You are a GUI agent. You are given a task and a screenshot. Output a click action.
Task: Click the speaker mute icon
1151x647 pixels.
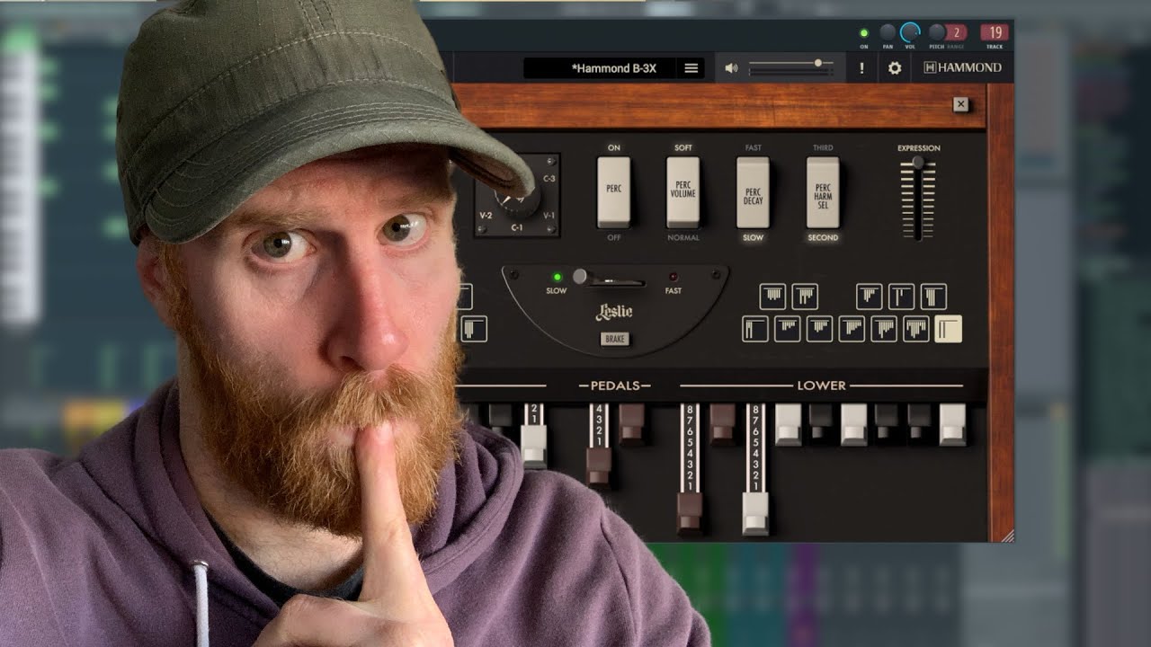[731, 68]
